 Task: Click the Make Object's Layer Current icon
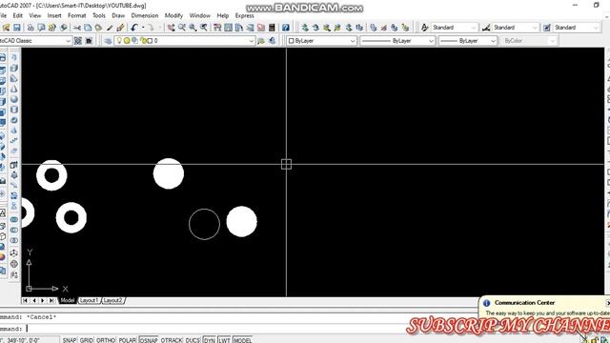261,40
